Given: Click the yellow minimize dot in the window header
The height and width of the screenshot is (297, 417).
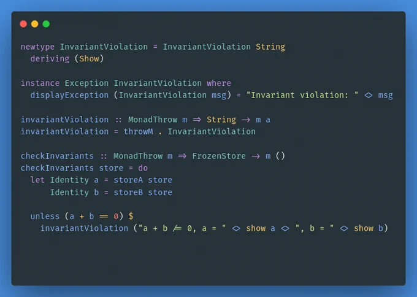Looking at the screenshot, I should pyautogui.click(x=34, y=24).
